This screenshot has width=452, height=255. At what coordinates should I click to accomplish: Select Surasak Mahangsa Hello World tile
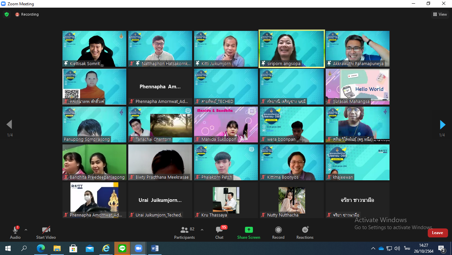(x=358, y=87)
